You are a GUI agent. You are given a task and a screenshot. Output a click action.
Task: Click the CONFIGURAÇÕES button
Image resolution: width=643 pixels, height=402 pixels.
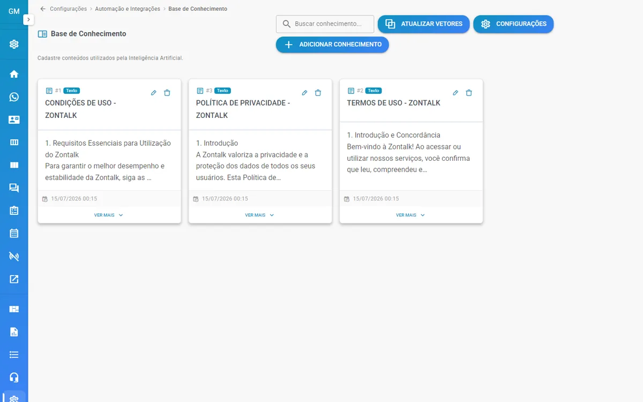(x=513, y=24)
